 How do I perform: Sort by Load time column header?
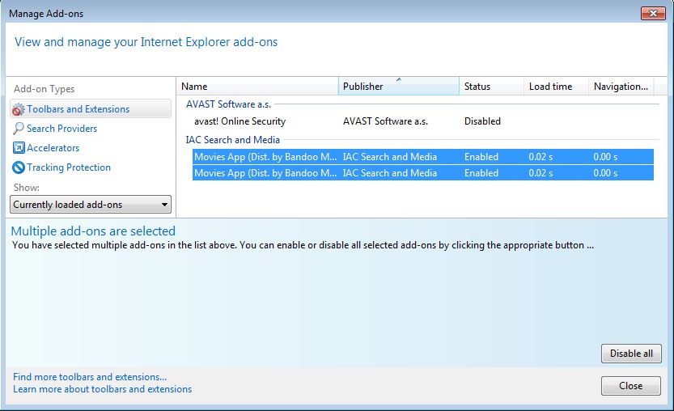(556, 87)
